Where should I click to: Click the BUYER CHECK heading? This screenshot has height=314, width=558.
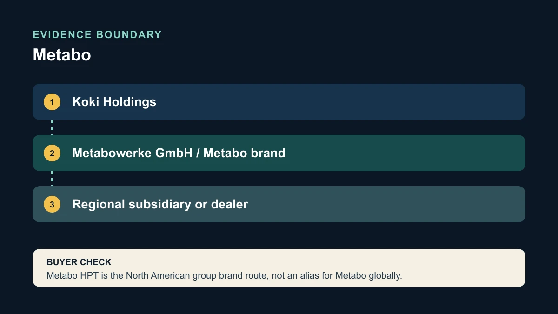79,262
